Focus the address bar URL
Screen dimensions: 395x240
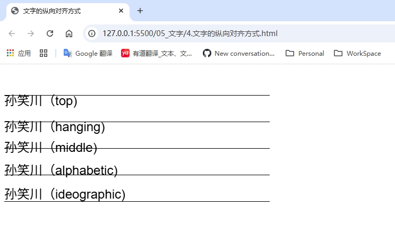[190, 33]
